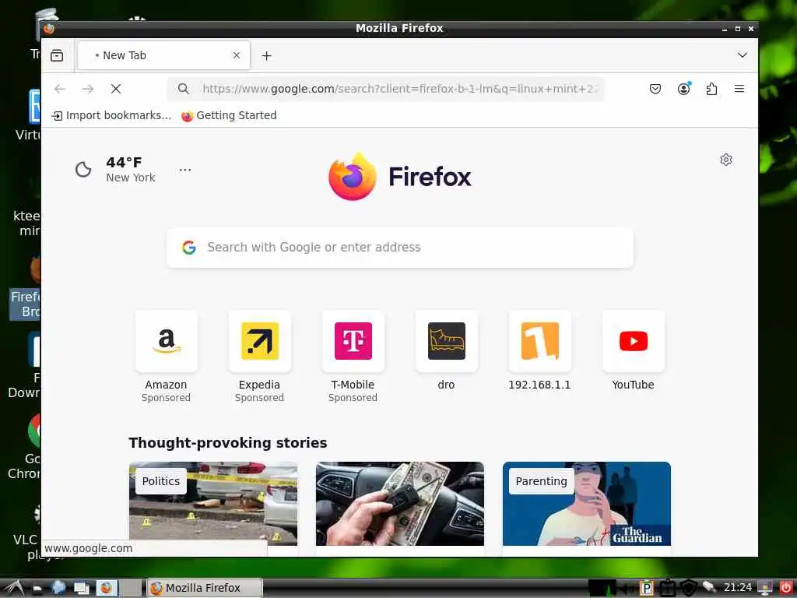Click the red power button in taskbar

(786, 588)
